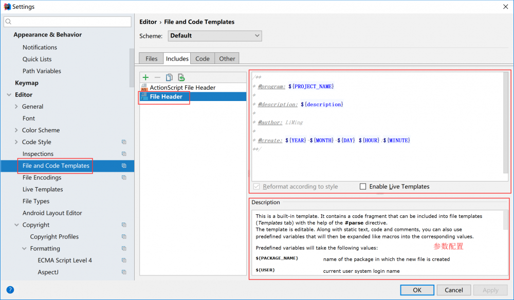Viewport: 514px width, 300px height.
Task: Click the template editor scrollbar
Action: tap(506, 123)
